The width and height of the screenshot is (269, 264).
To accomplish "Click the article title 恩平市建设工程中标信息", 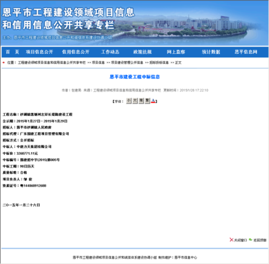I will click(x=134, y=77).
